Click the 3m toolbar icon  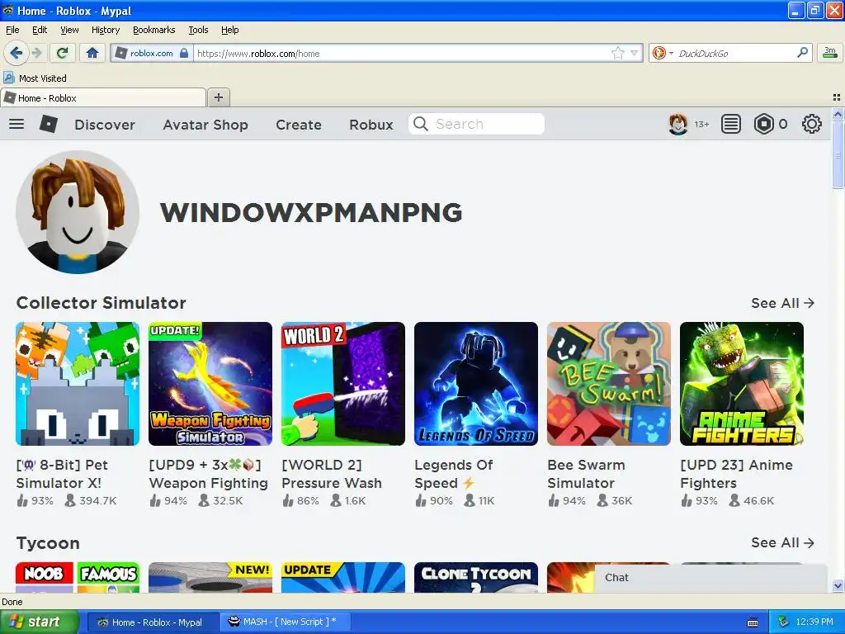830,53
